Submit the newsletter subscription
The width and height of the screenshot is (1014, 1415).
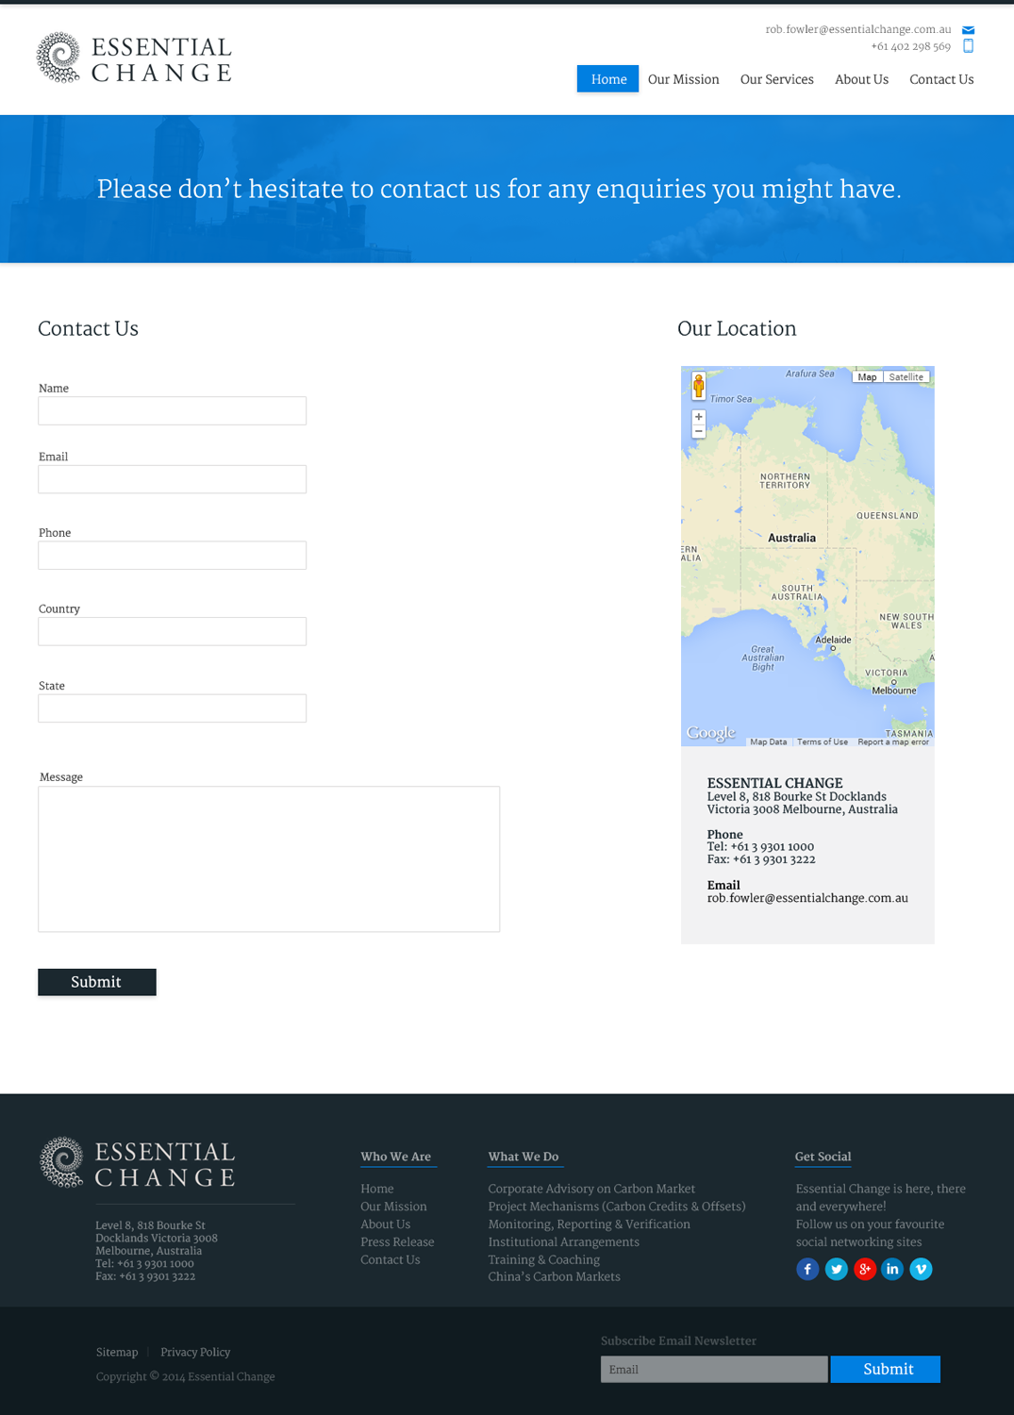point(885,1369)
